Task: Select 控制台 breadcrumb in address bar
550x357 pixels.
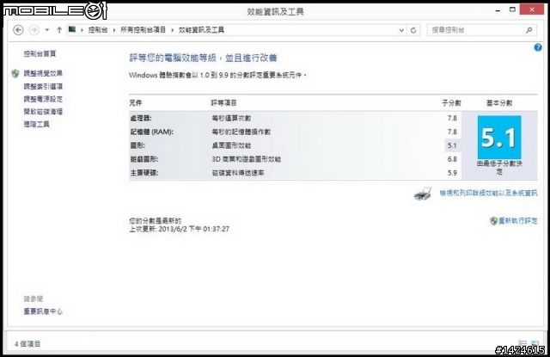Action: 98,30
